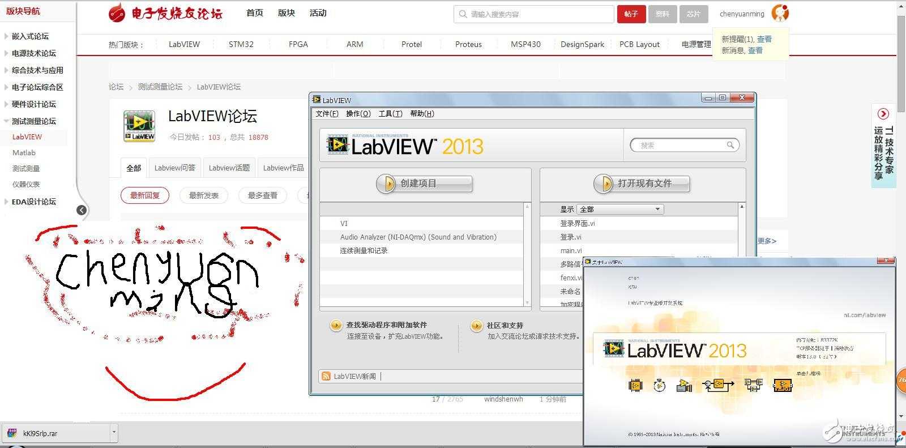The width and height of the screenshot is (906, 448).
Task: Click the camera vision module icon in About LabVIEW
Action: point(684,385)
